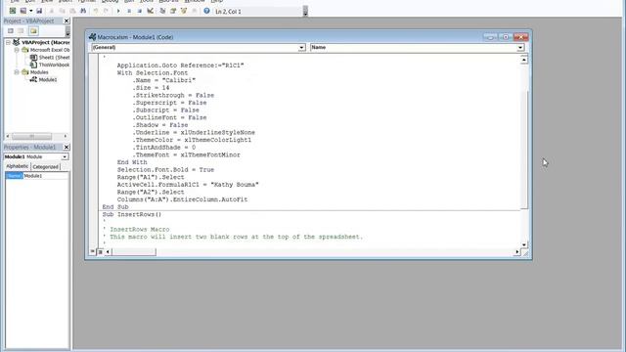
Task: Toggle Design Mode in the toolbar
Action: 150,11
